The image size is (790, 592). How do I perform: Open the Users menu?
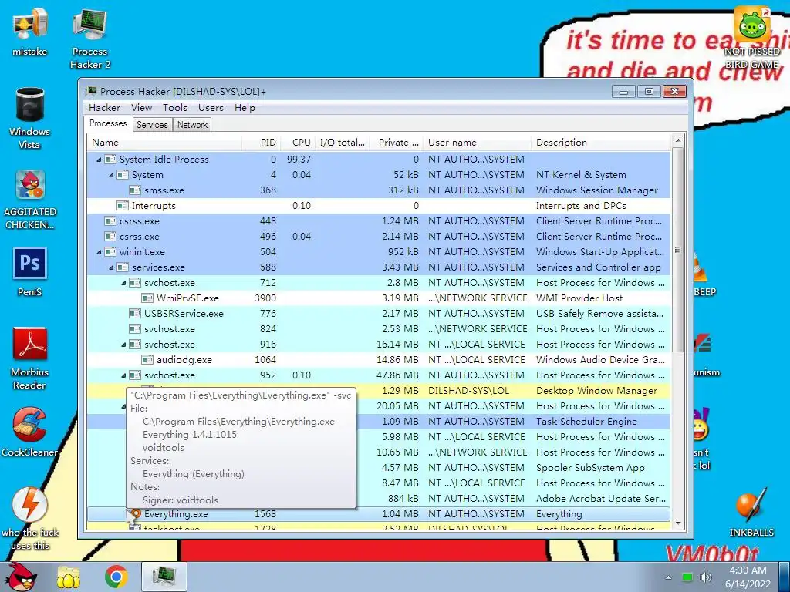coord(211,108)
